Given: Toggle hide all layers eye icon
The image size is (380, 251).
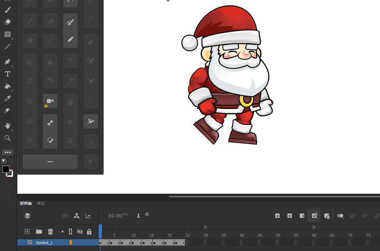Looking at the screenshot, I should (x=80, y=232).
